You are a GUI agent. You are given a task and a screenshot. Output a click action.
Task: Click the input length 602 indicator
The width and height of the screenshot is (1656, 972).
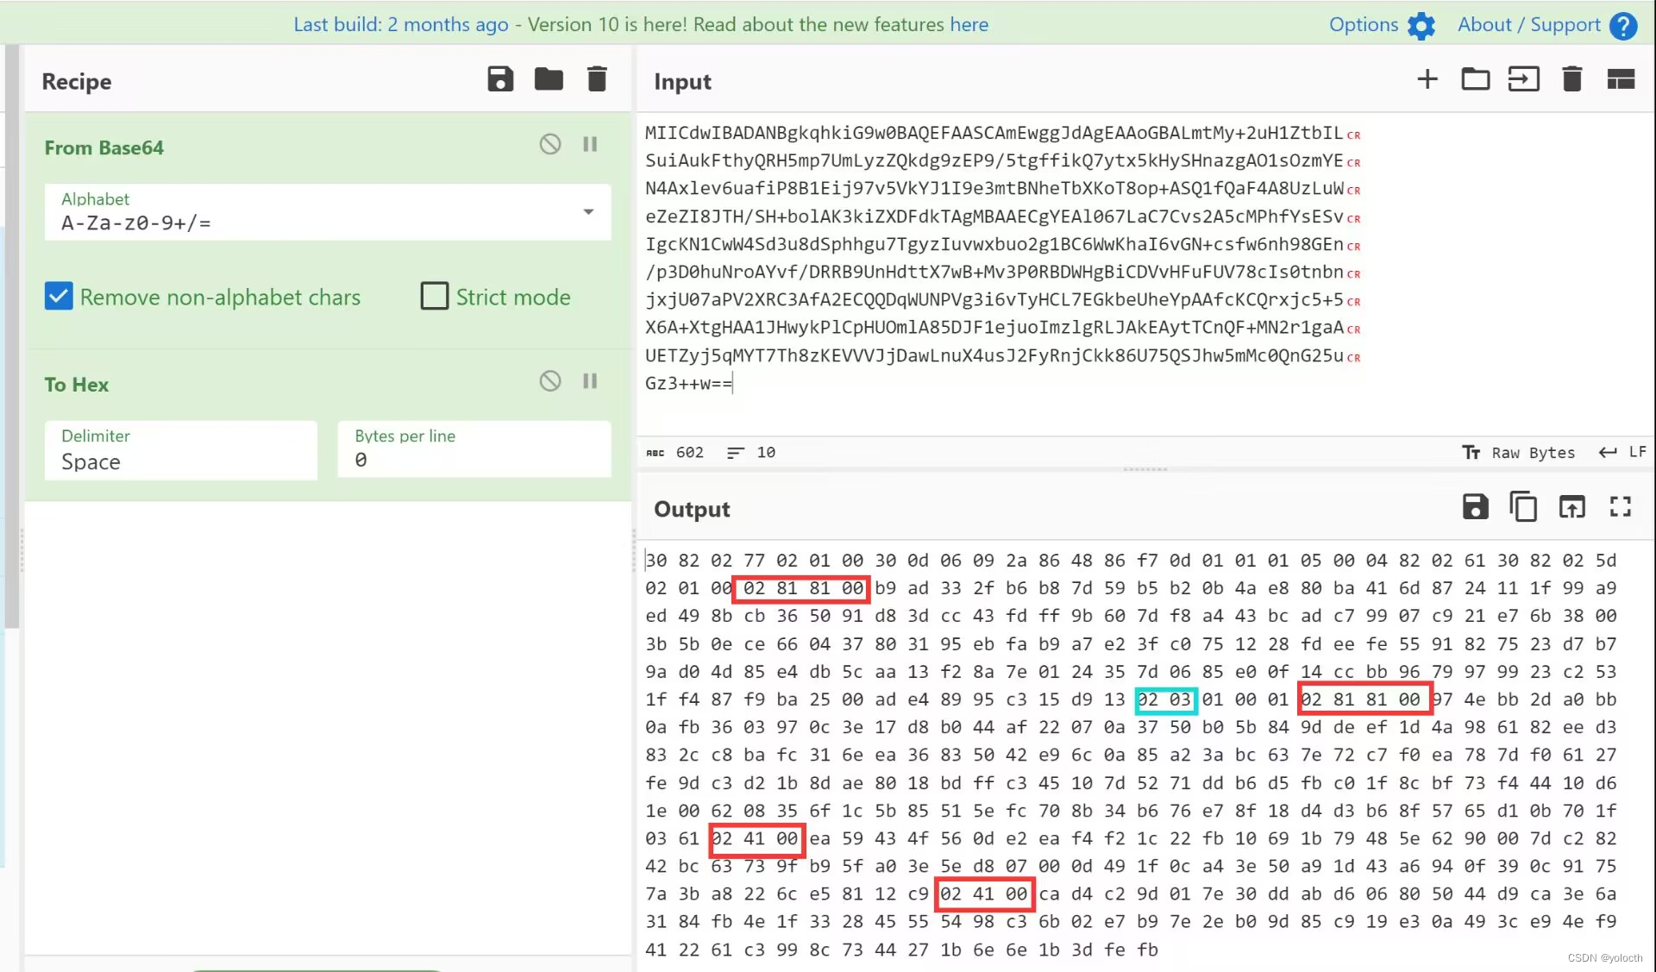click(x=675, y=453)
